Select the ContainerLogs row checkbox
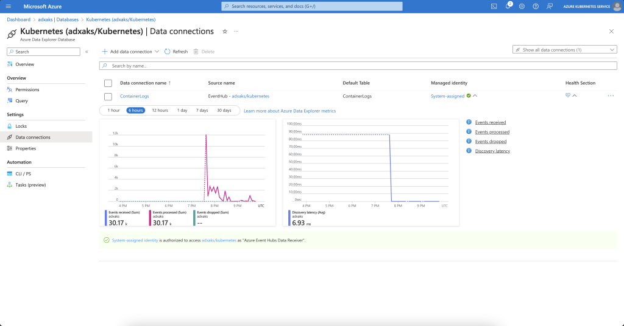Image resolution: width=624 pixels, height=326 pixels. coord(108,96)
